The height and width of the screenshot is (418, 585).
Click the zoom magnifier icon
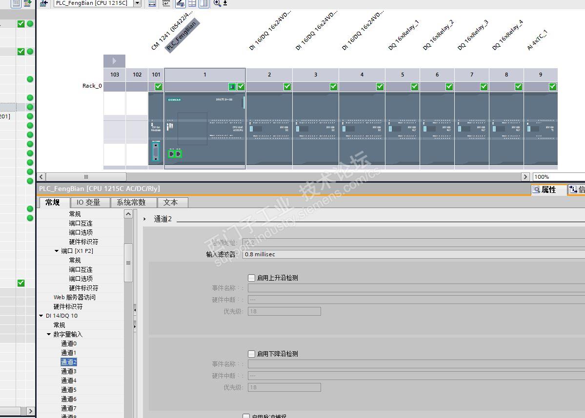(x=217, y=3)
